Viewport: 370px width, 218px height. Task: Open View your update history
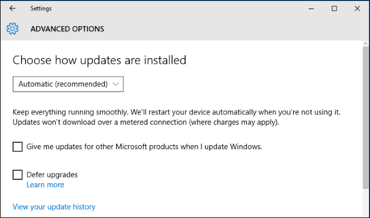click(54, 207)
